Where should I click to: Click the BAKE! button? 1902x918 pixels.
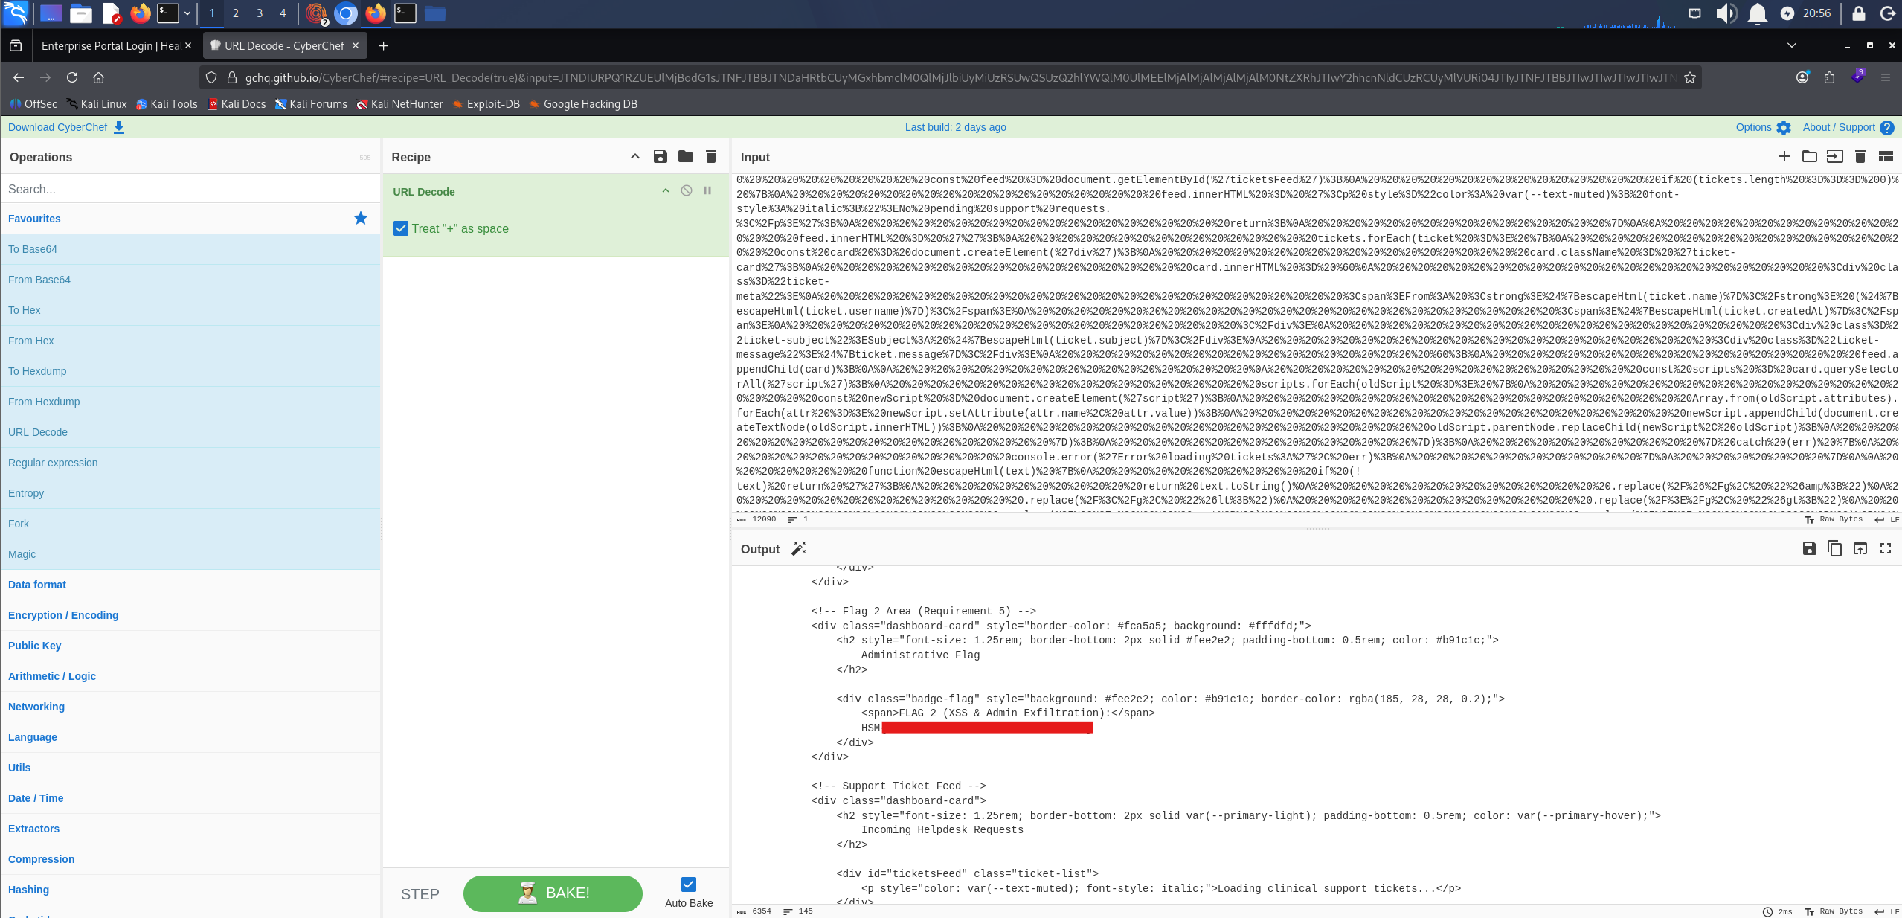click(553, 893)
